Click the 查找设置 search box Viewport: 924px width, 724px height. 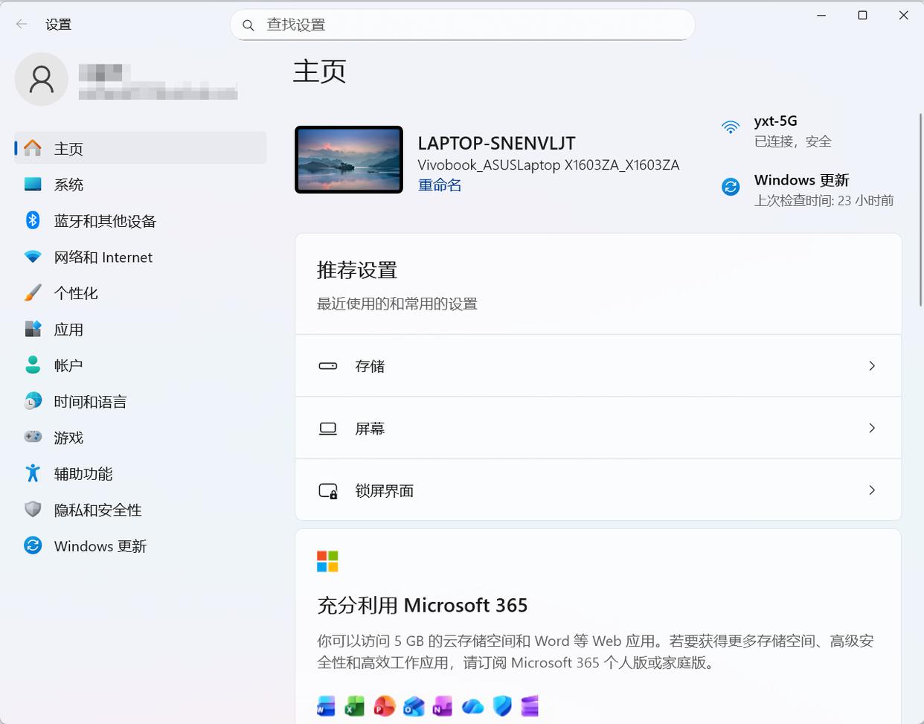[x=462, y=25]
